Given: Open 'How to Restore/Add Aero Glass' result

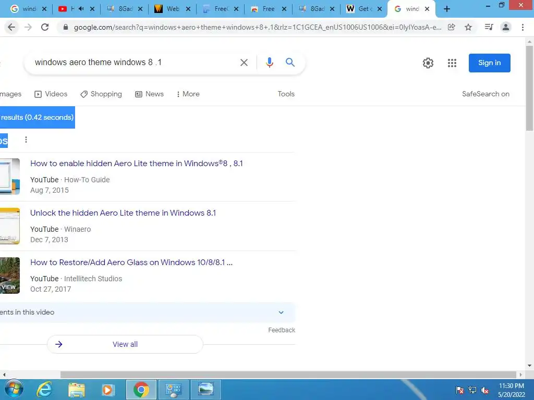Looking at the screenshot, I should pos(131,262).
